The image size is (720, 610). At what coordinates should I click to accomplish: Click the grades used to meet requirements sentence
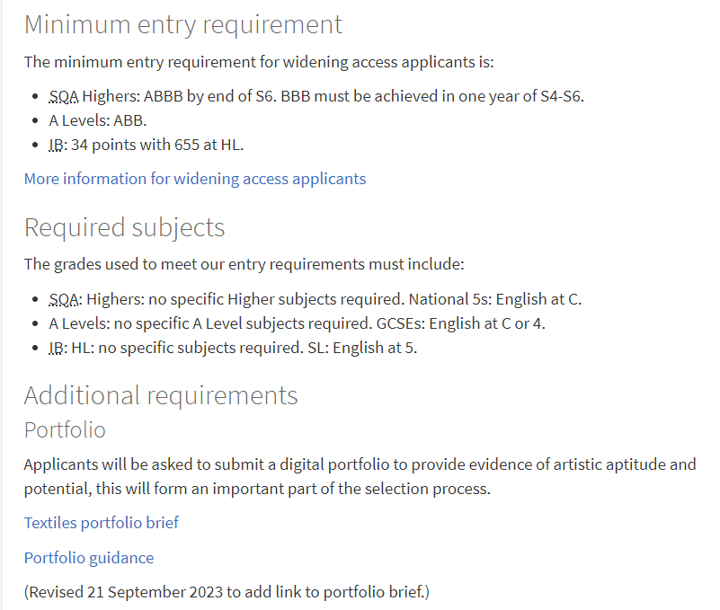[x=244, y=264]
